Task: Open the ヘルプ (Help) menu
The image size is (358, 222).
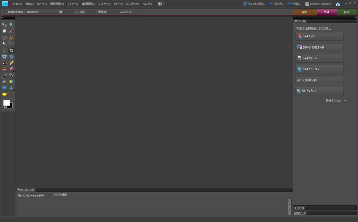Action: [147, 4]
